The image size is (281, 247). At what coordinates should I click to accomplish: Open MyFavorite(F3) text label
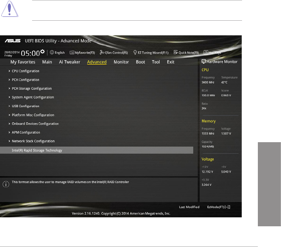85,52
